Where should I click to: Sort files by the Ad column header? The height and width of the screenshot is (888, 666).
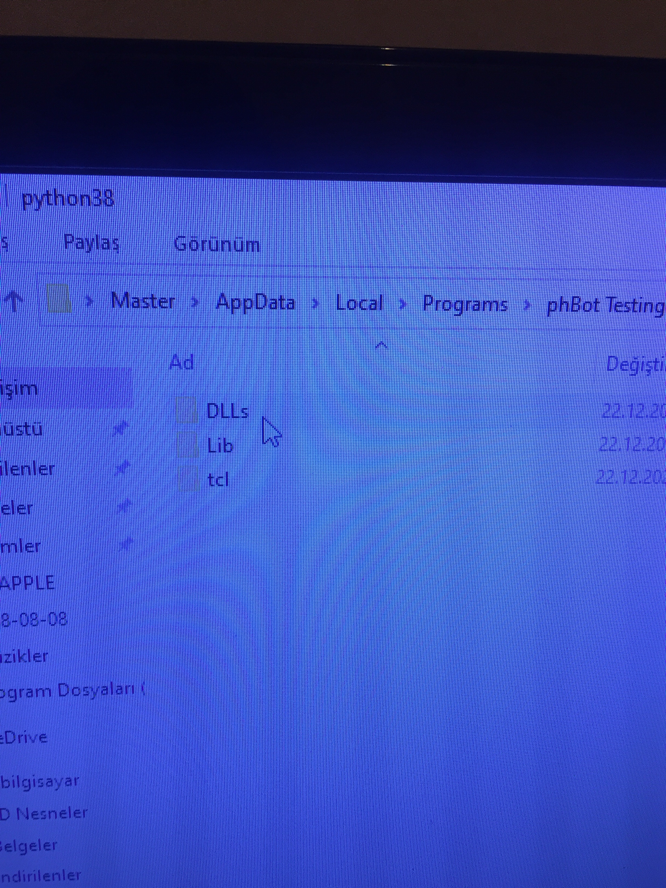182,362
